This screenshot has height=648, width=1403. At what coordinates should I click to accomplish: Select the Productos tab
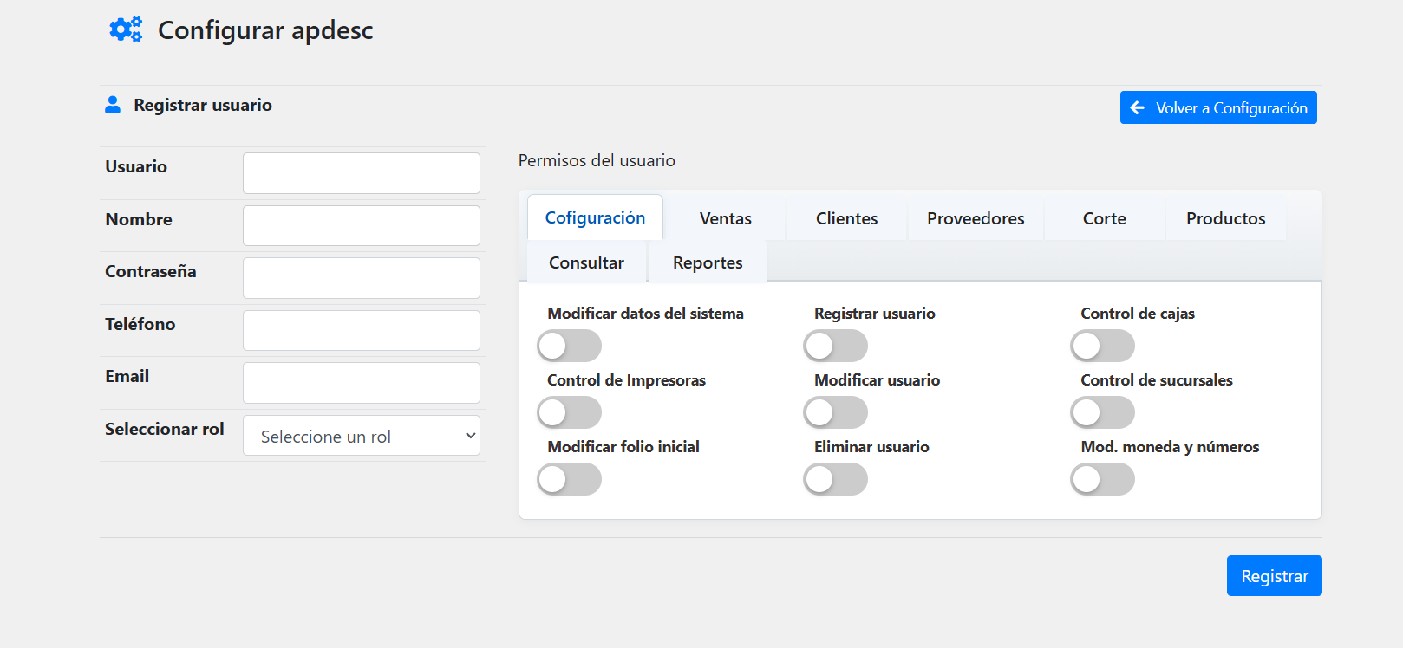point(1226,218)
